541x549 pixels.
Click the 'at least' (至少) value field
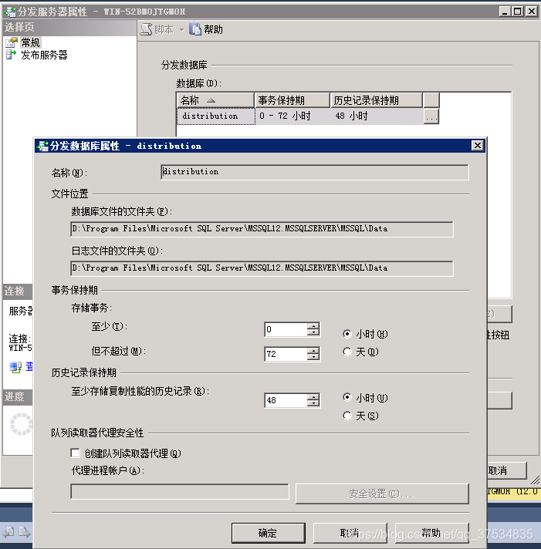click(286, 329)
